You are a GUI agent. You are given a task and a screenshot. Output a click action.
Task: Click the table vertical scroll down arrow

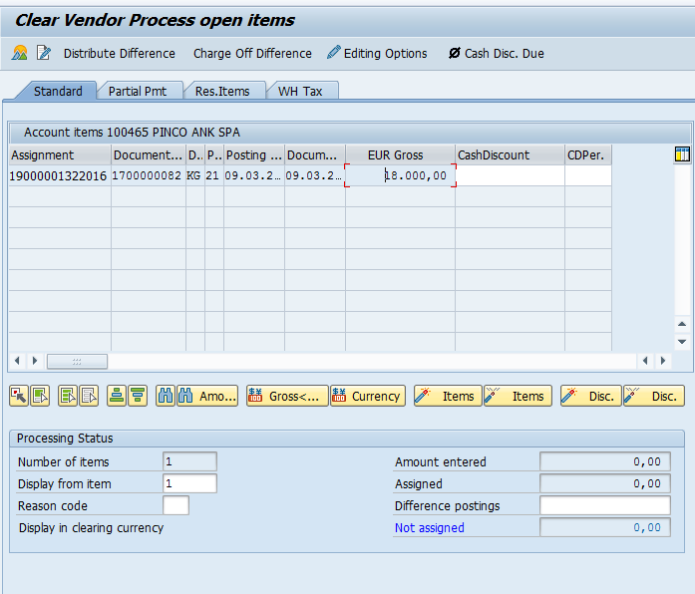tap(682, 342)
